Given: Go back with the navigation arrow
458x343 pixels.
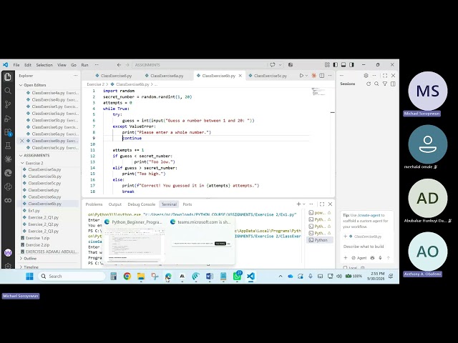Looking at the screenshot, I should [x=119, y=65].
